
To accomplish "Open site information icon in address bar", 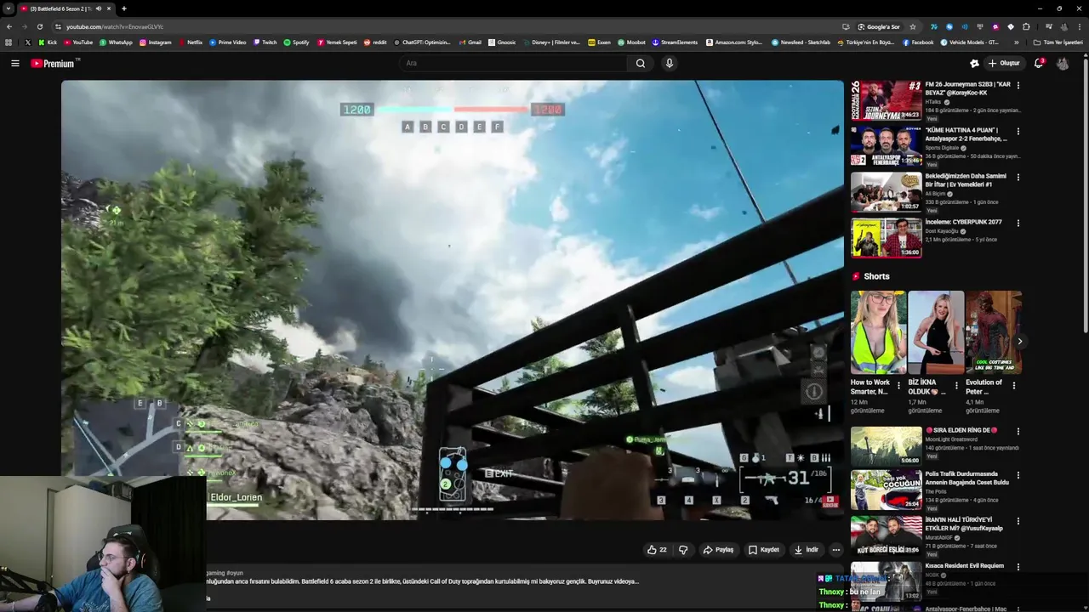I will [x=59, y=26].
